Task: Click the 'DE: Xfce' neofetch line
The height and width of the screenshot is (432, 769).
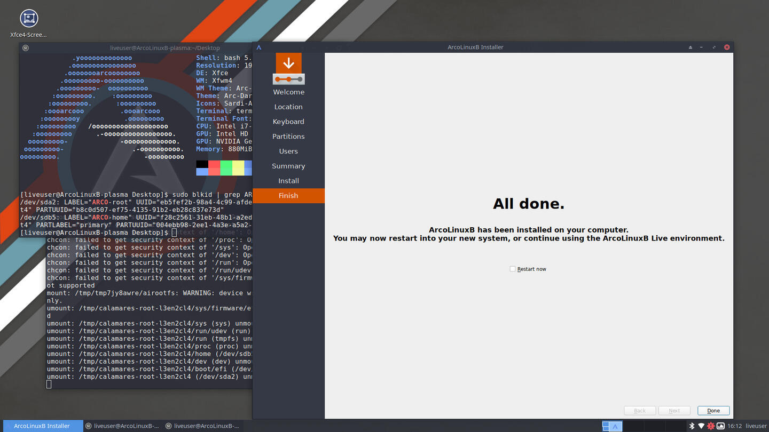Action: click(x=212, y=73)
